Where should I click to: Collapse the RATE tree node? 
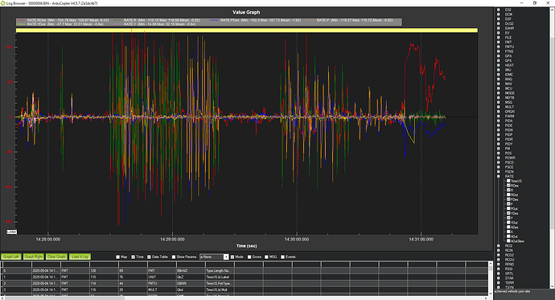click(x=499, y=176)
